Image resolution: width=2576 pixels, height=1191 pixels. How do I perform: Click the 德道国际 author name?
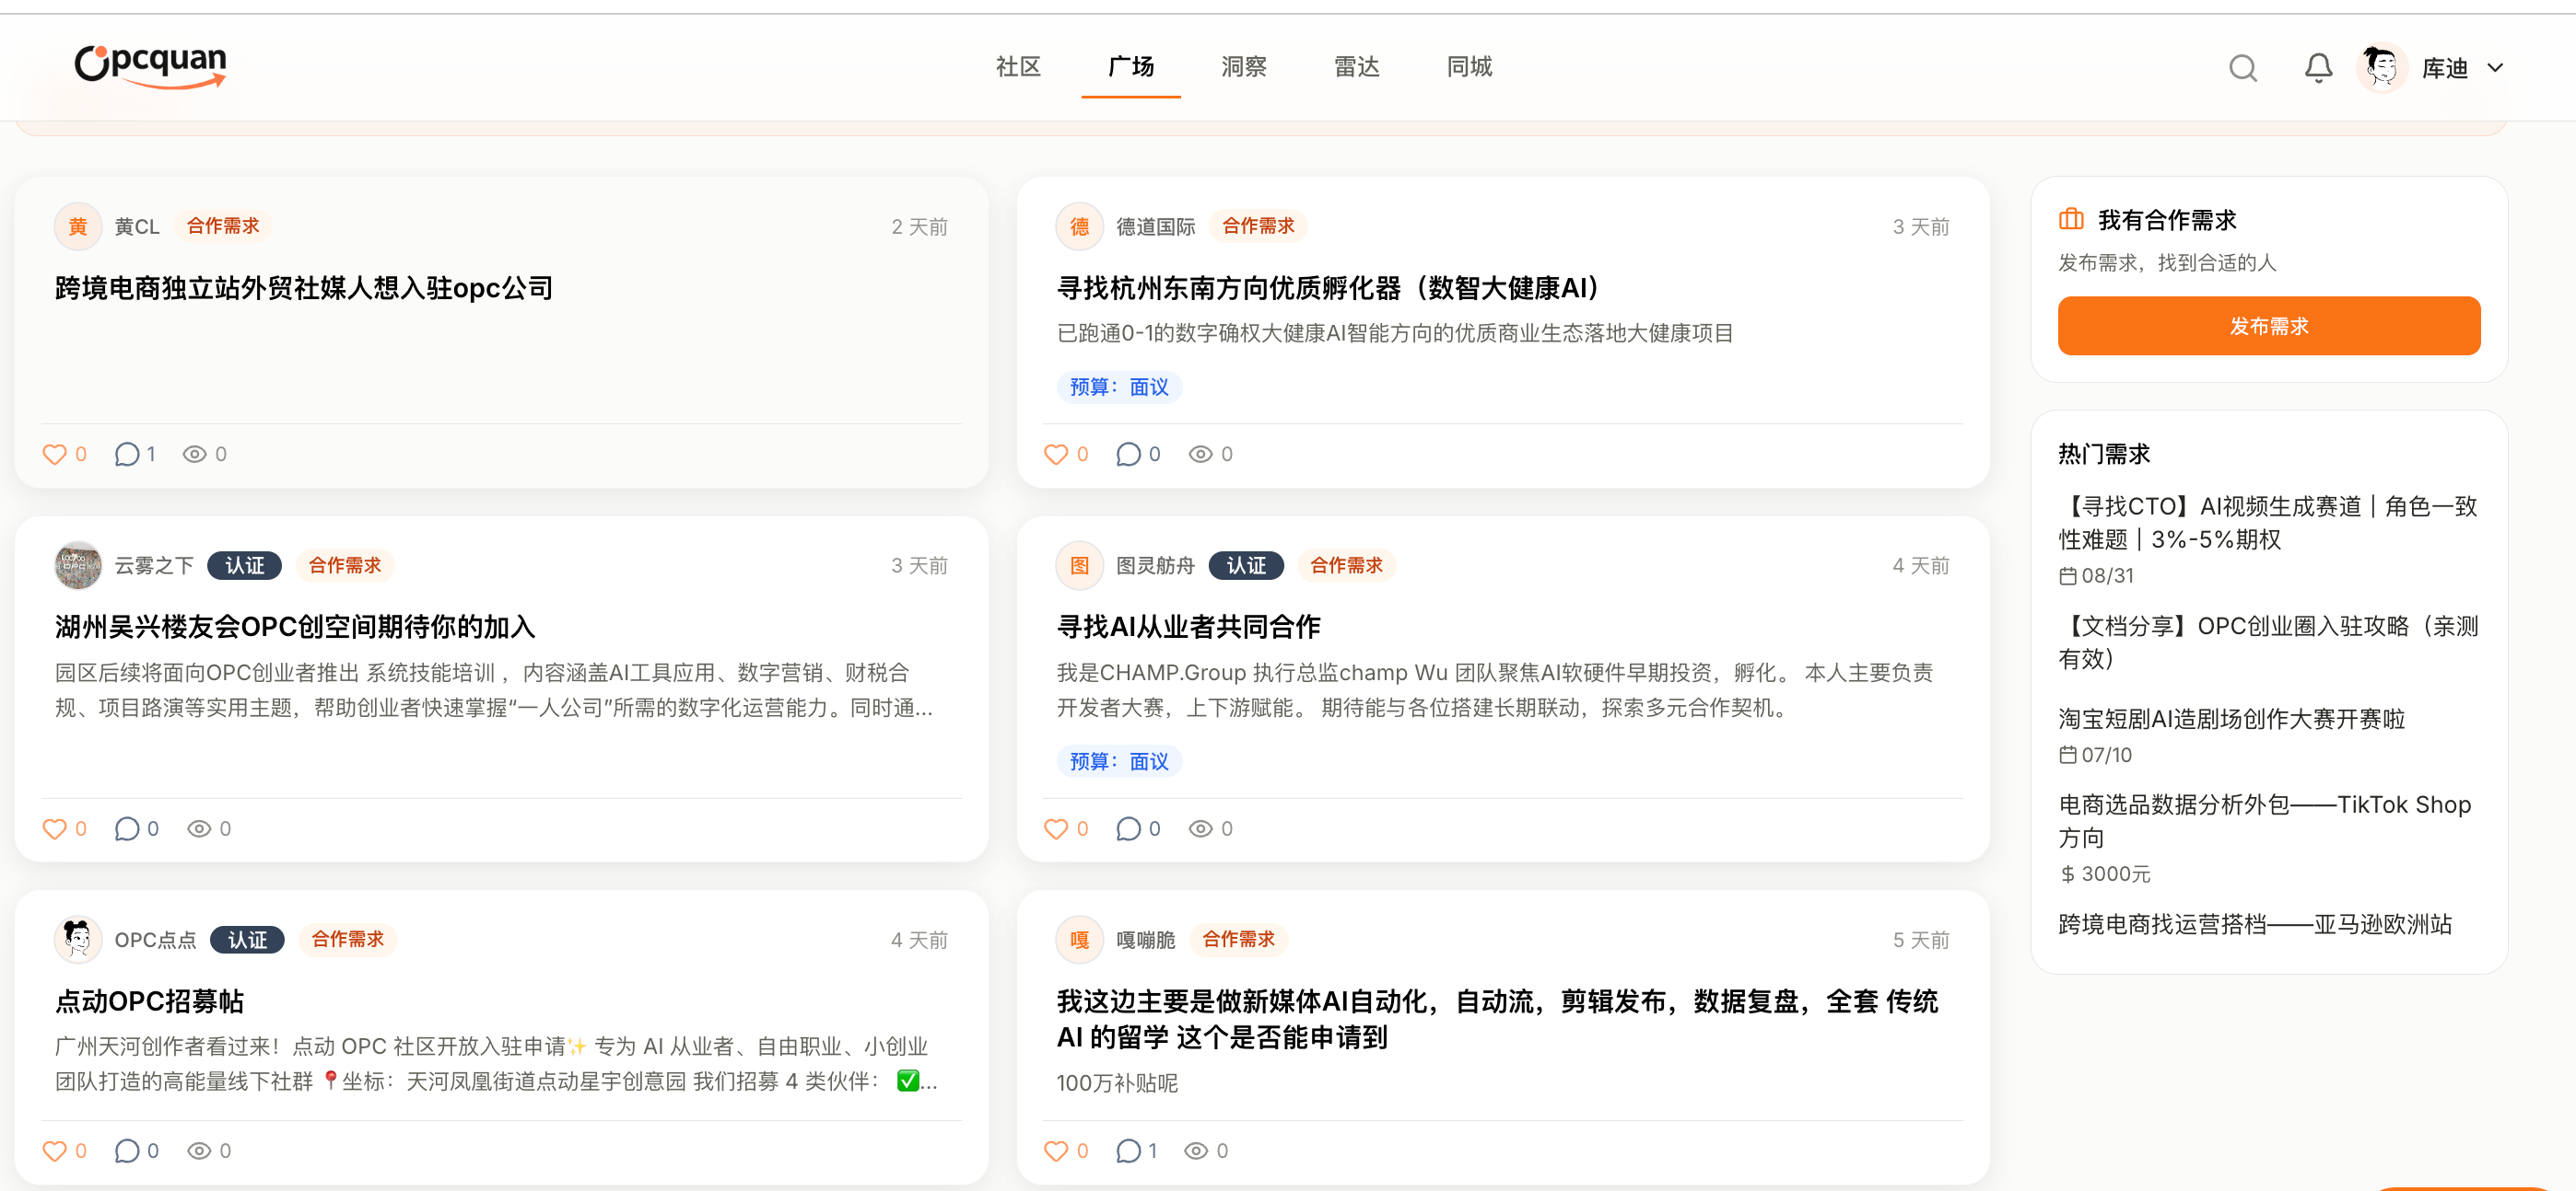[x=1156, y=226]
